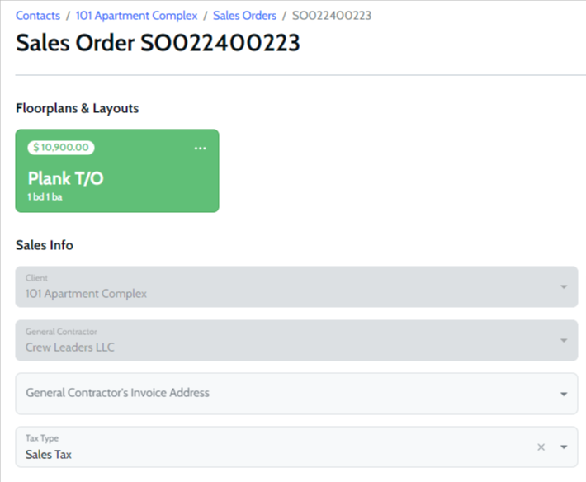Expand the Tax Type dropdown arrow
Image resolution: width=586 pixels, height=482 pixels.
tap(564, 447)
